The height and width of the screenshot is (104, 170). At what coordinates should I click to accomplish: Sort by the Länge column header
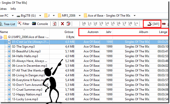(x=159, y=32)
